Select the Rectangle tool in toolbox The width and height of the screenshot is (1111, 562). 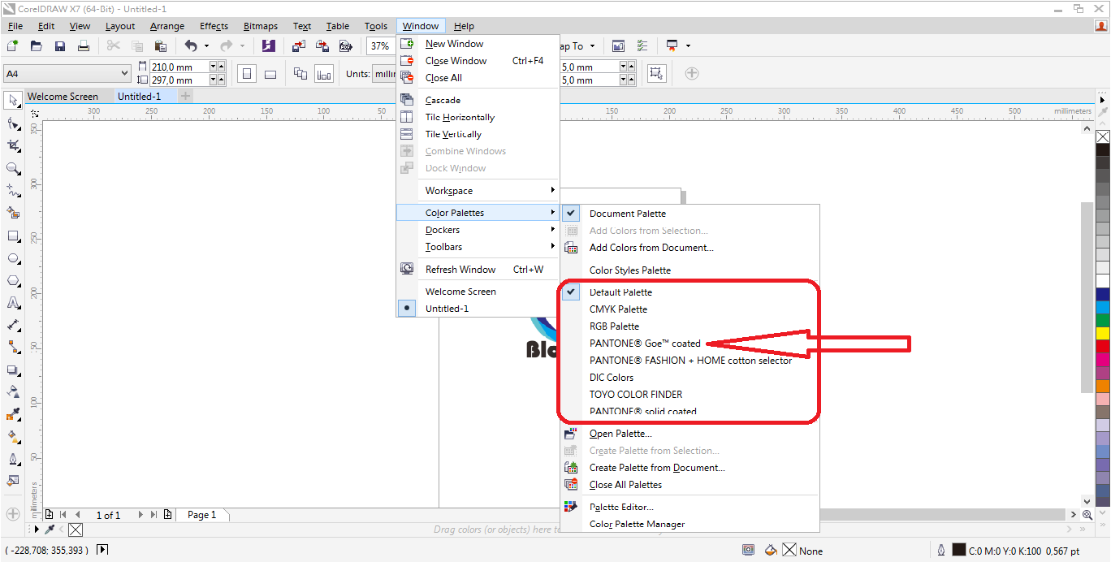13,236
